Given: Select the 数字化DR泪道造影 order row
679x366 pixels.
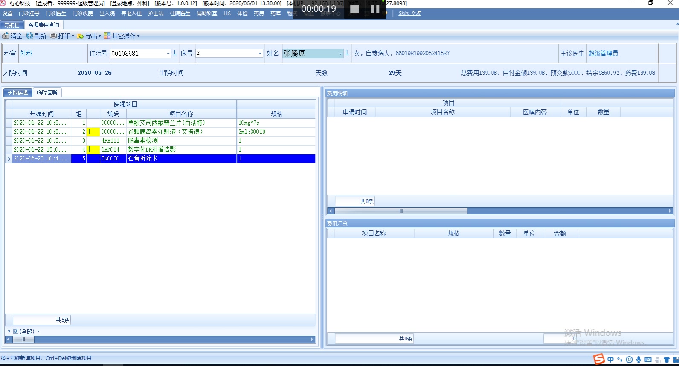Looking at the screenshot, I should point(160,149).
